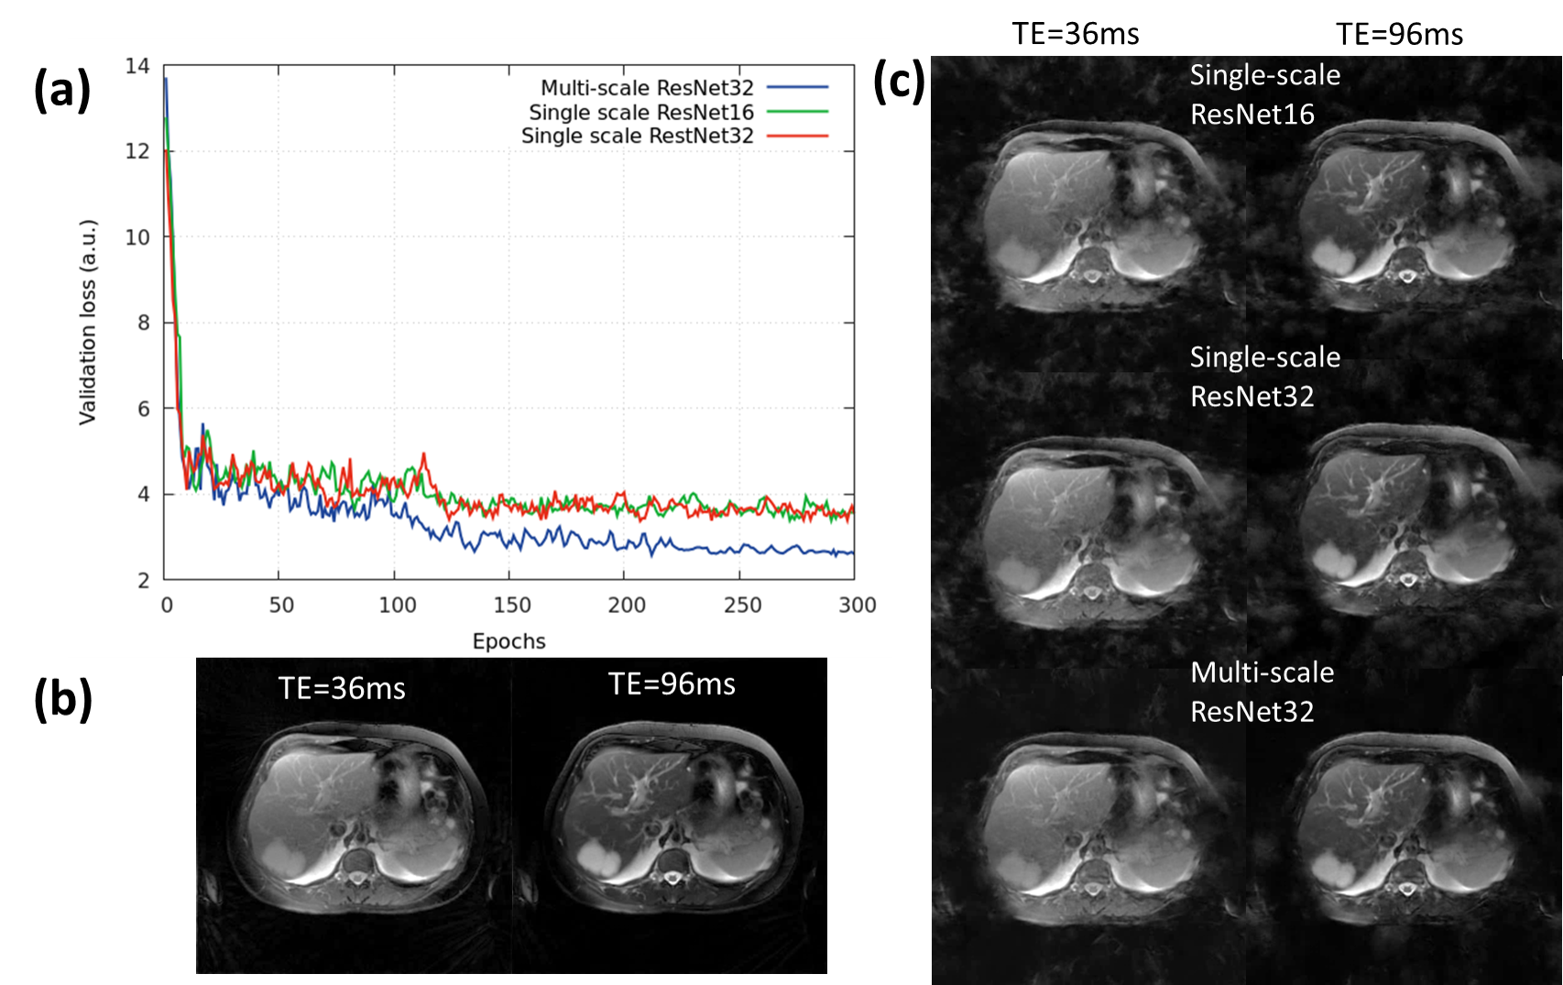The height and width of the screenshot is (985, 1563).
Task: Select the 'Single scale RestNet32' legend text in chart
Action: click(638, 136)
